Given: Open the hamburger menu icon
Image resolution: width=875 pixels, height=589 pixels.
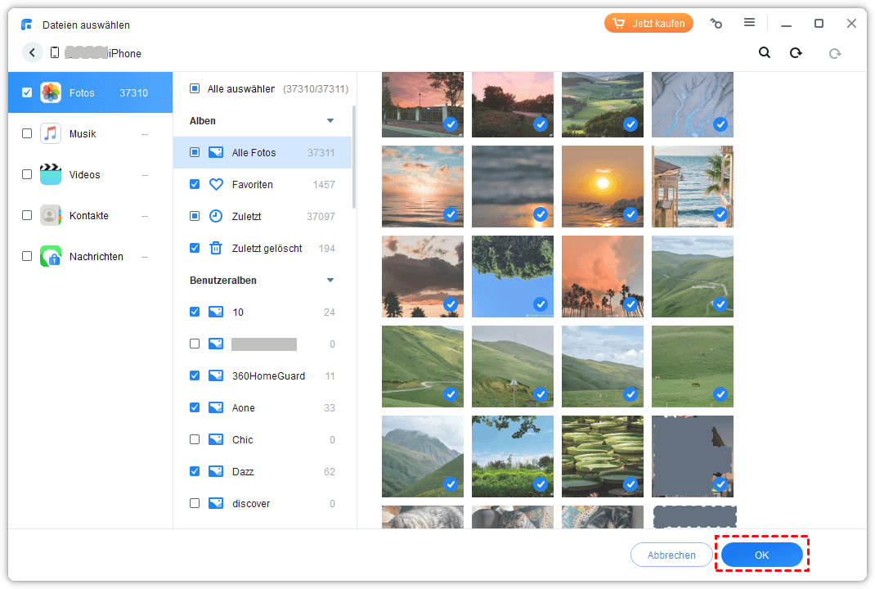Looking at the screenshot, I should (x=749, y=24).
